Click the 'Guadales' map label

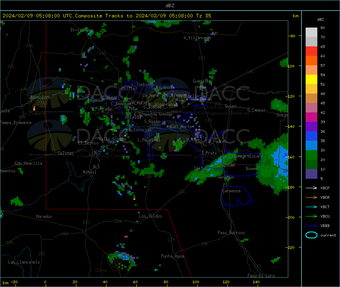(202, 81)
